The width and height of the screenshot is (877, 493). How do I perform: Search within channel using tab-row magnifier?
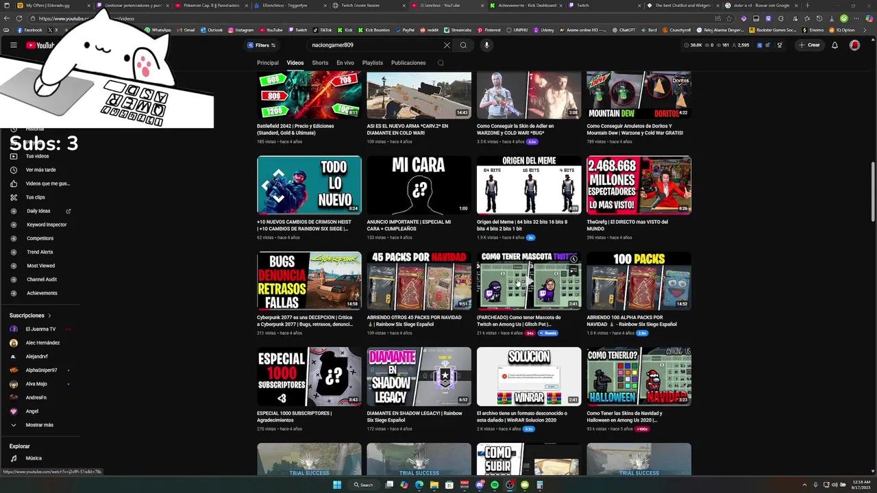[x=441, y=63]
